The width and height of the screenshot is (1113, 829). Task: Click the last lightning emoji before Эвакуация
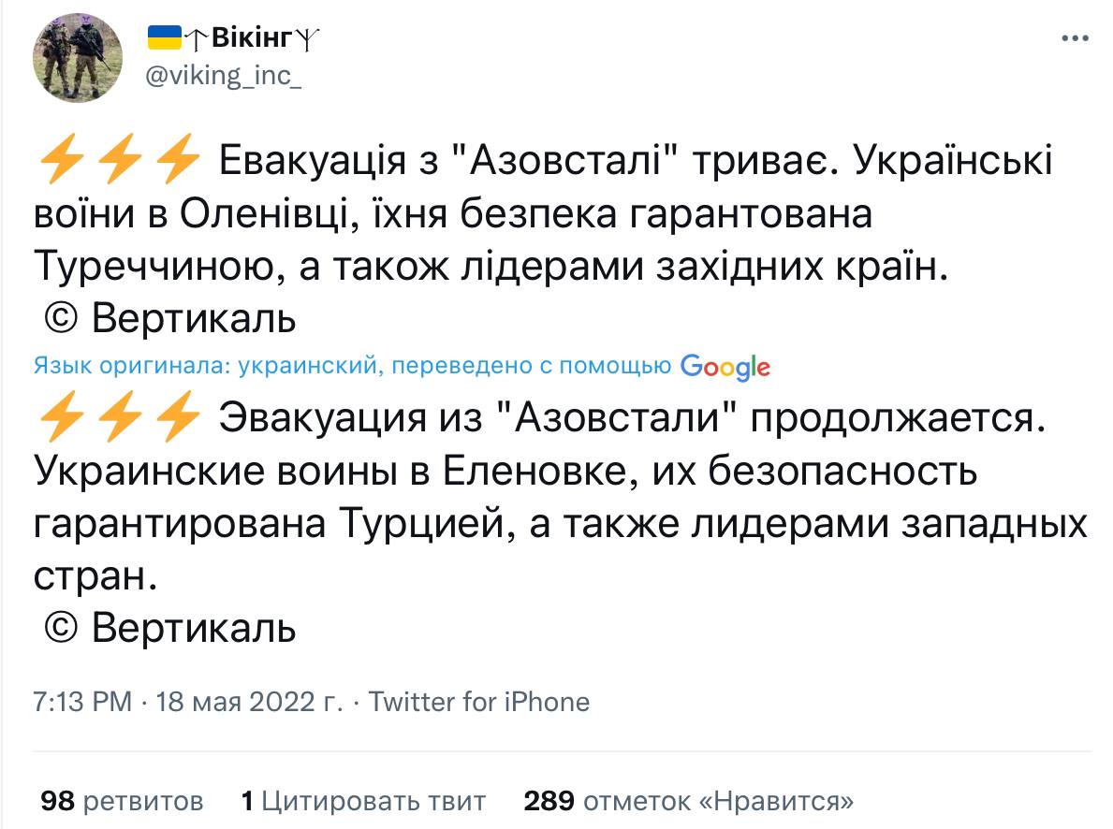point(178,417)
